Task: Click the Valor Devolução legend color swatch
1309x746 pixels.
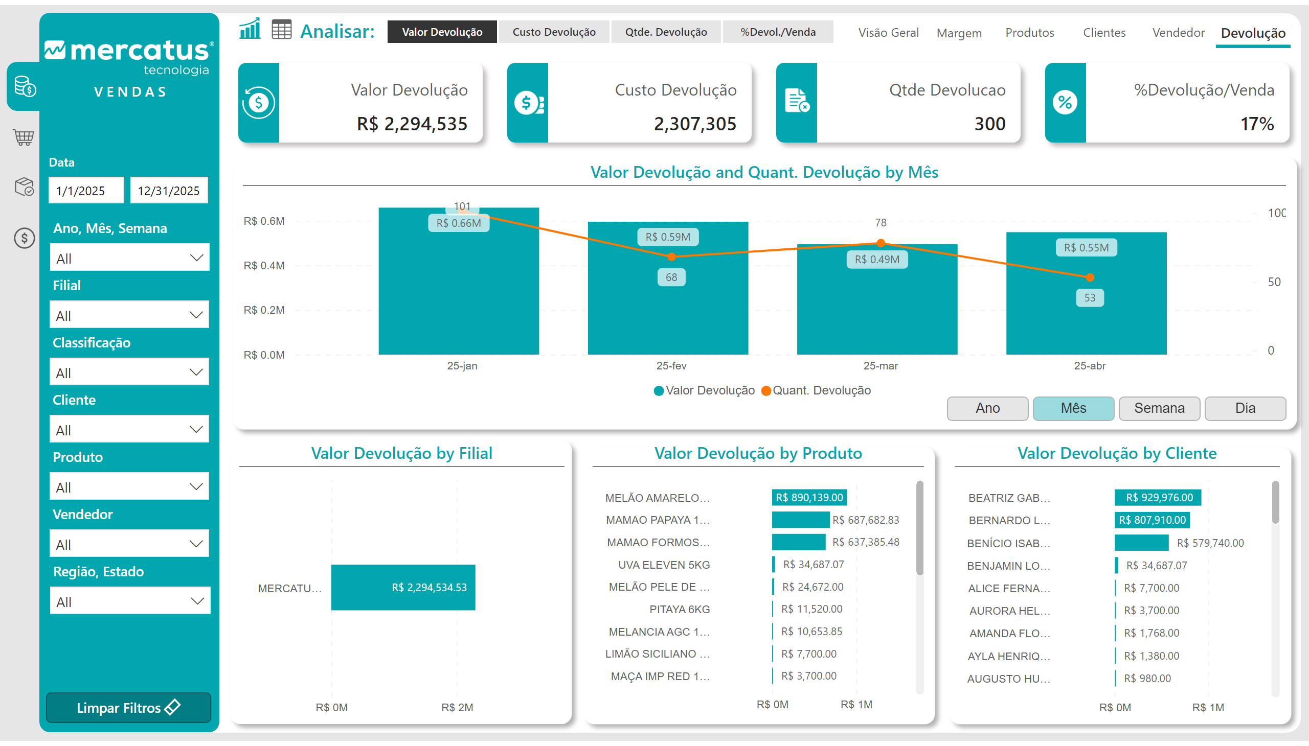Action: [659, 391]
